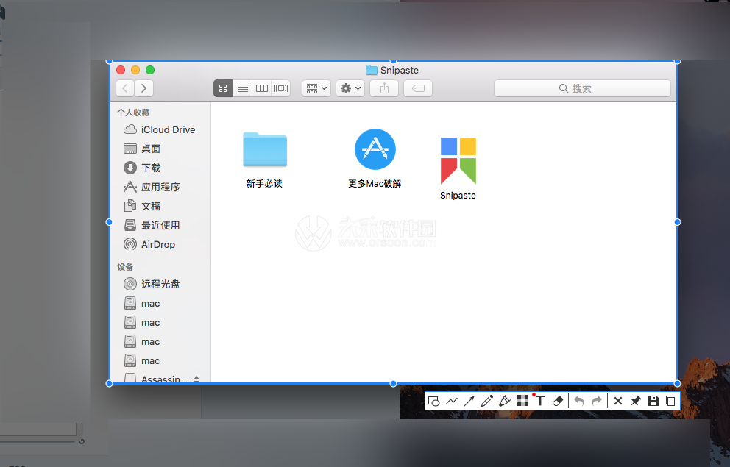
Task: Copy the screenshot to clipboard
Action: point(670,401)
